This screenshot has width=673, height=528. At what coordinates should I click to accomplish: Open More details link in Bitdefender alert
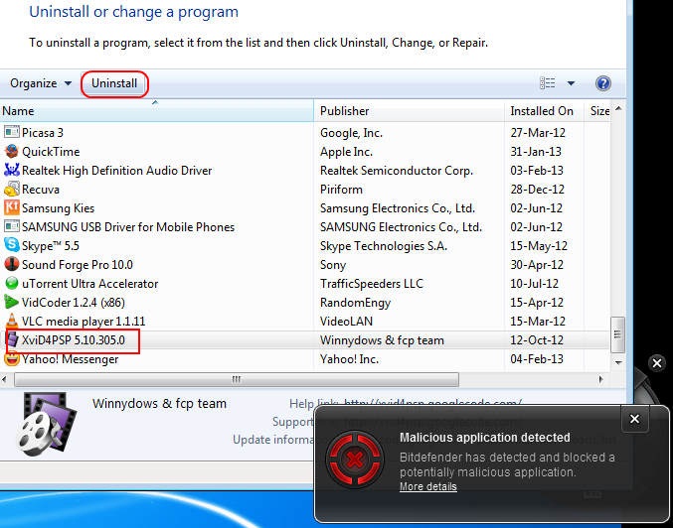point(427,487)
